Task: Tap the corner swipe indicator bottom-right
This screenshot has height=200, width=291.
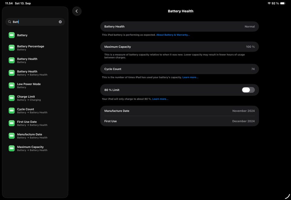Action: point(287,196)
